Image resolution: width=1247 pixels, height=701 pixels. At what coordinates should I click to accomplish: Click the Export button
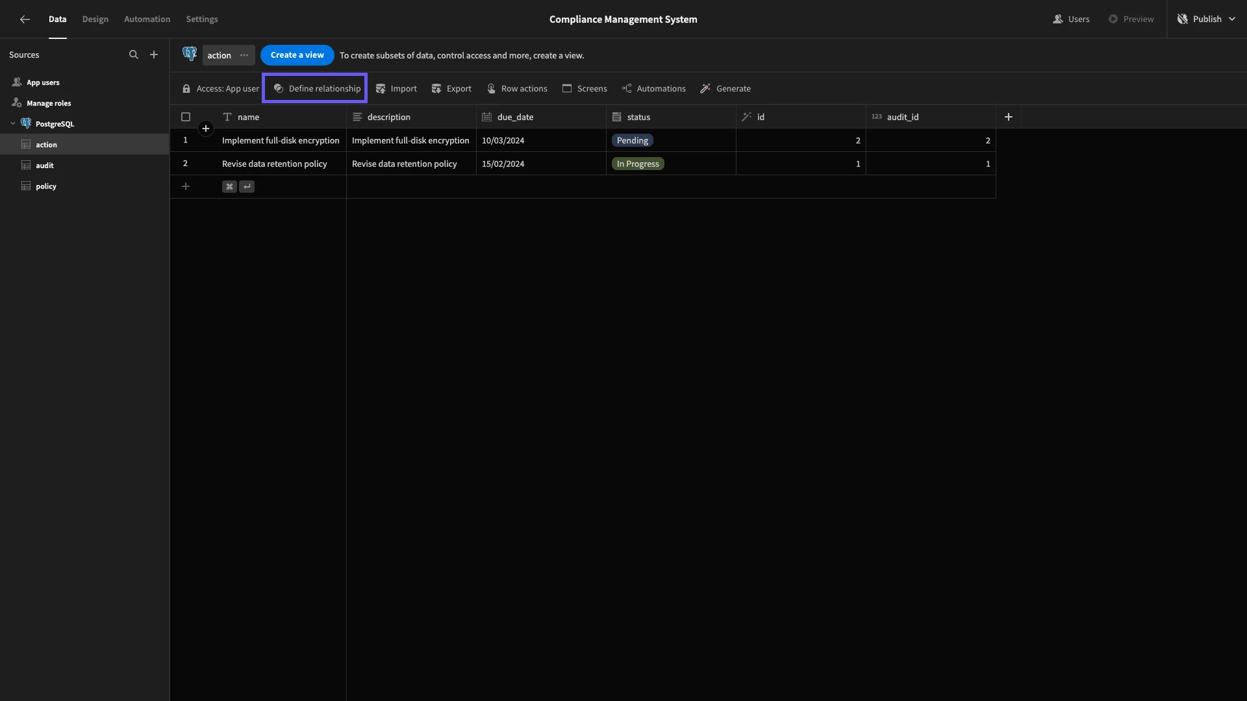(x=451, y=89)
